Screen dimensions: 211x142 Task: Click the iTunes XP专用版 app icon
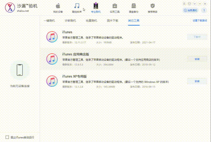coord(52,81)
